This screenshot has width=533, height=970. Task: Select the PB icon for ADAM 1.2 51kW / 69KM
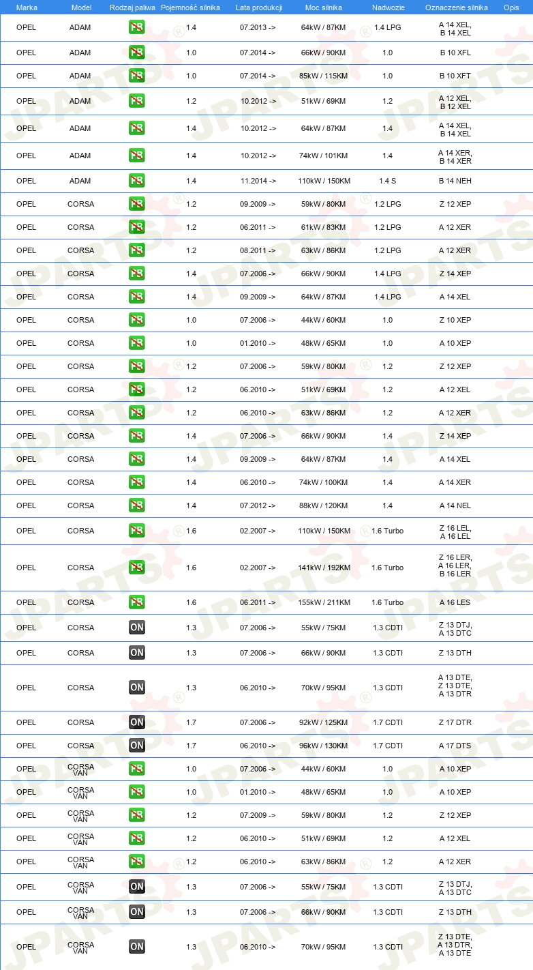tap(136, 101)
